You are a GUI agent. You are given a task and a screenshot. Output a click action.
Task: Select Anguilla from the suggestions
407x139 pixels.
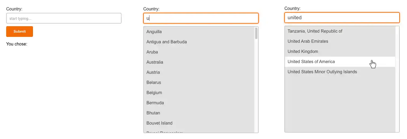(x=154, y=32)
